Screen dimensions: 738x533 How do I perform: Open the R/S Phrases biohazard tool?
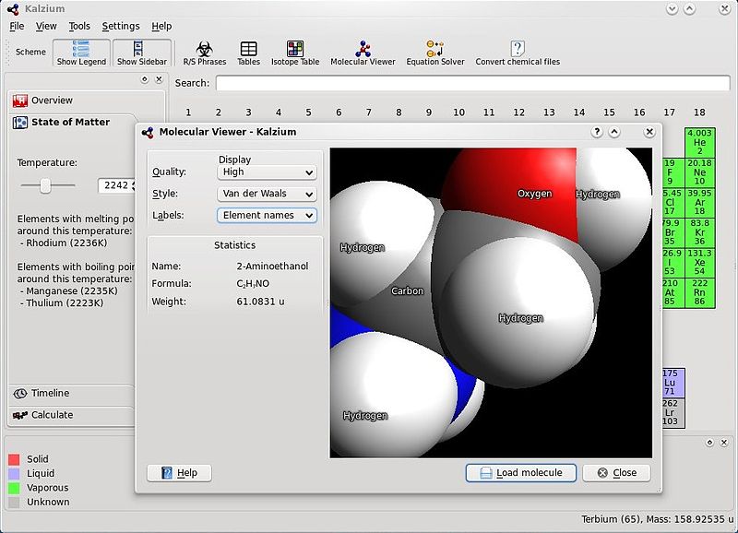(x=204, y=53)
